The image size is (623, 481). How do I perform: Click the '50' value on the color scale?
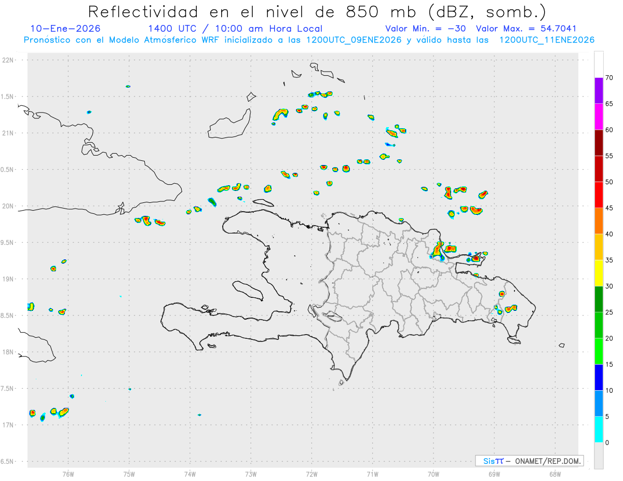point(609,182)
